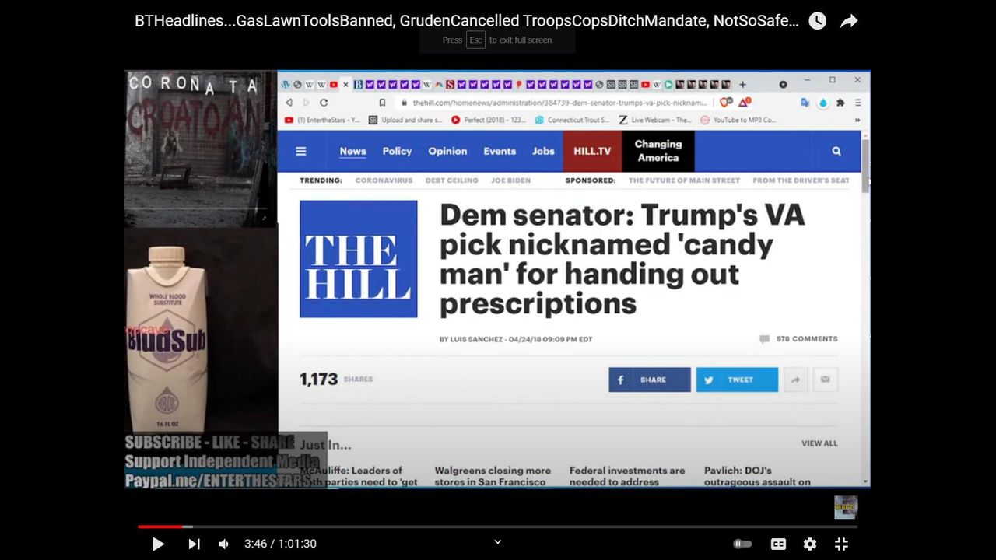
Task: Mute the video volume
Action: 223,544
